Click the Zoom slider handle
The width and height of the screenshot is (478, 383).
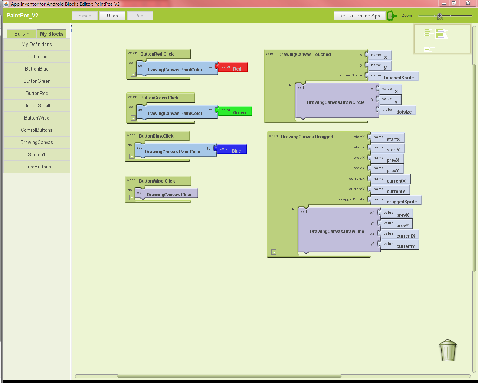click(x=439, y=16)
